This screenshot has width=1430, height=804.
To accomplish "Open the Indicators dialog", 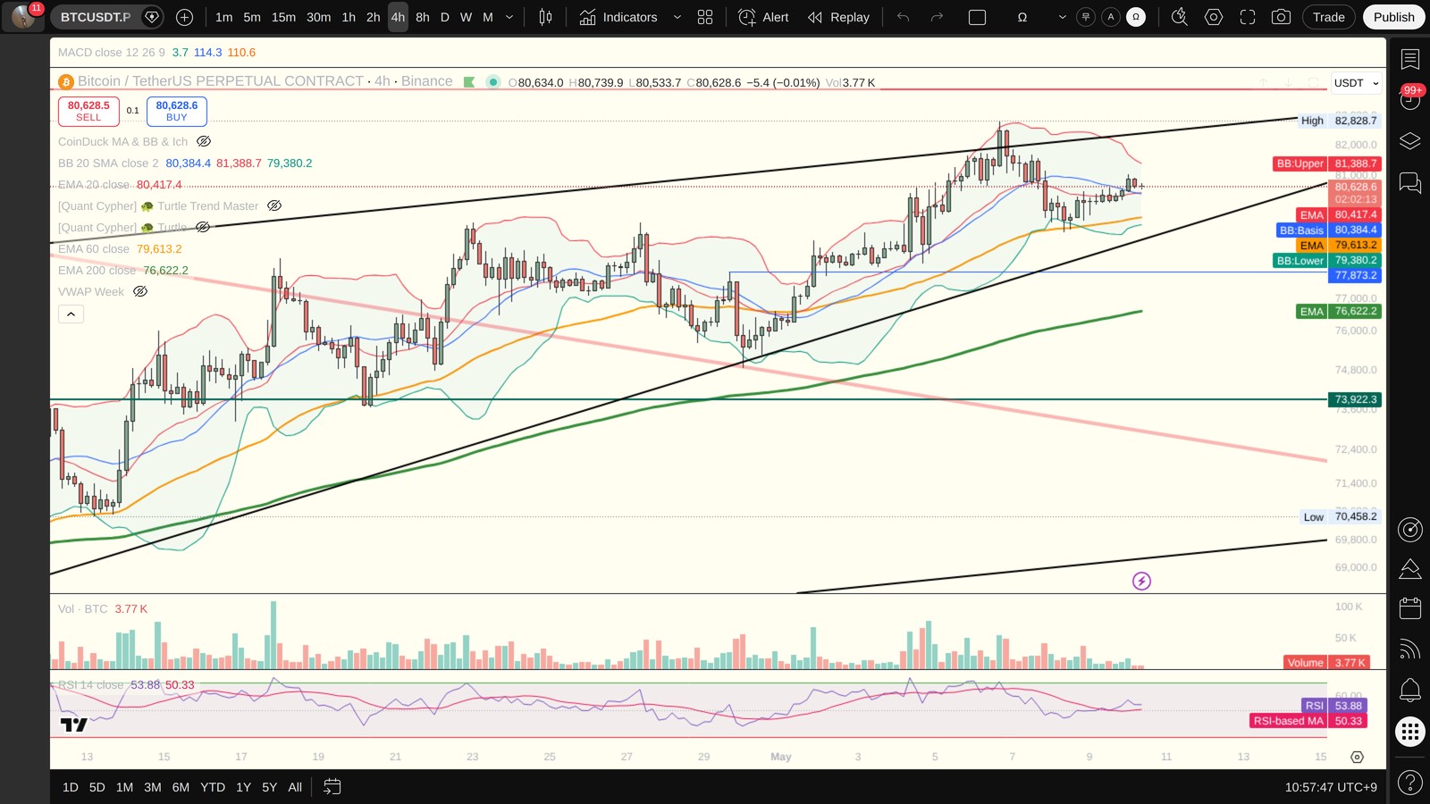I will point(618,17).
